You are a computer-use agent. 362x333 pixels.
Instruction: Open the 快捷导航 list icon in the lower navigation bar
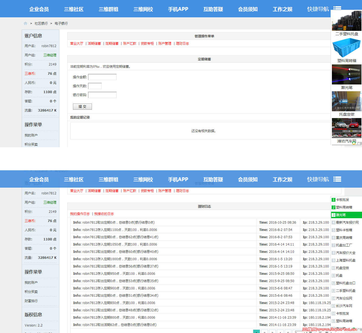pyautogui.click(x=337, y=179)
